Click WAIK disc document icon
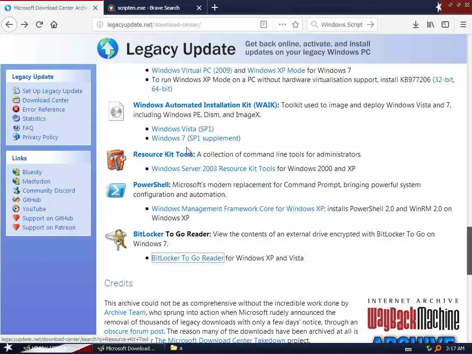This screenshot has height=354, width=472. click(x=116, y=112)
